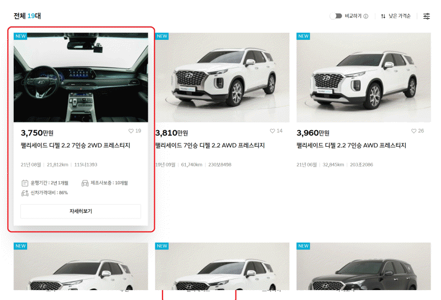
Task: Click the 3,810만원 price
Action: pyautogui.click(x=171, y=133)
